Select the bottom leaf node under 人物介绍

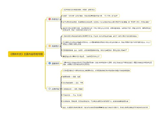click(x=106, y=108)
